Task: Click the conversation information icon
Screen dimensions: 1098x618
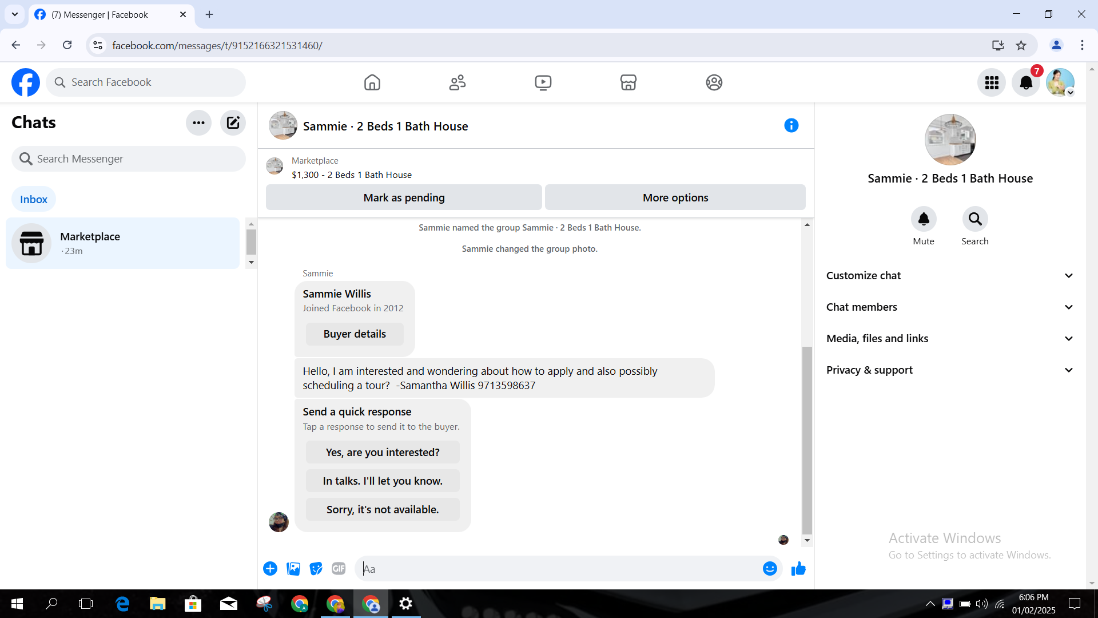Action: tap(791, 125)
